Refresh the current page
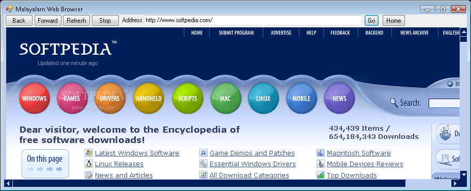The width and height of the screenshot is (471, 191). point(76,21)
